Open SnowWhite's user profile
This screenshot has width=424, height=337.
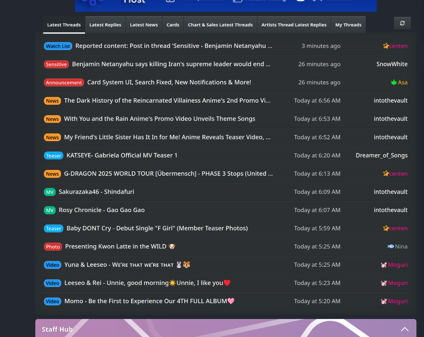(392, 64)
